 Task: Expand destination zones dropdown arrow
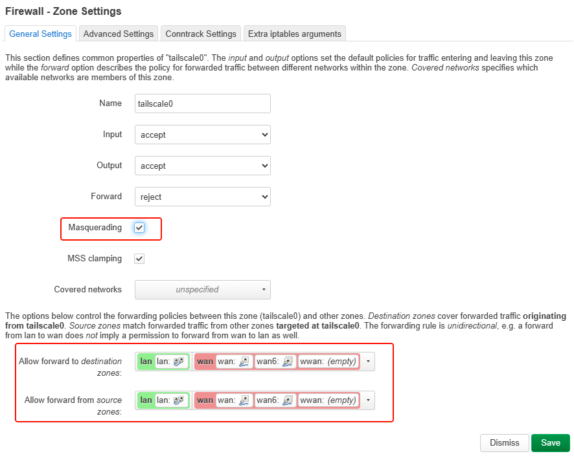pyautogui.click(x=368, y=362)
